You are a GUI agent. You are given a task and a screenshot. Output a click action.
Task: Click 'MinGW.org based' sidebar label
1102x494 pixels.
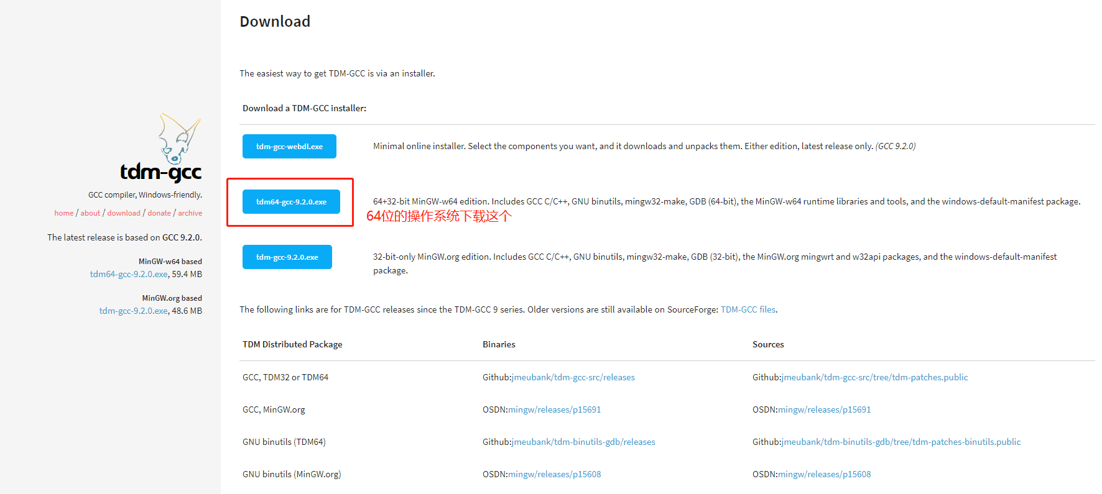click(172, 298)
